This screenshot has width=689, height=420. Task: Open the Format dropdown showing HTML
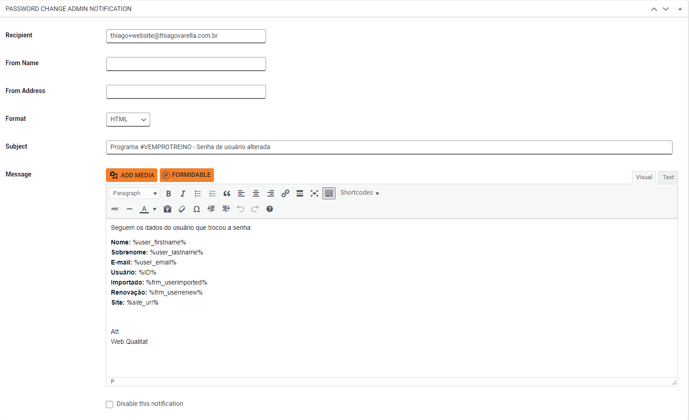(x=128, y=119)
